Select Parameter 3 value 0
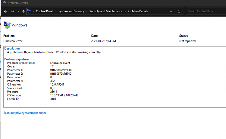This screenshot has height=139, width=226. pos(51,77)
